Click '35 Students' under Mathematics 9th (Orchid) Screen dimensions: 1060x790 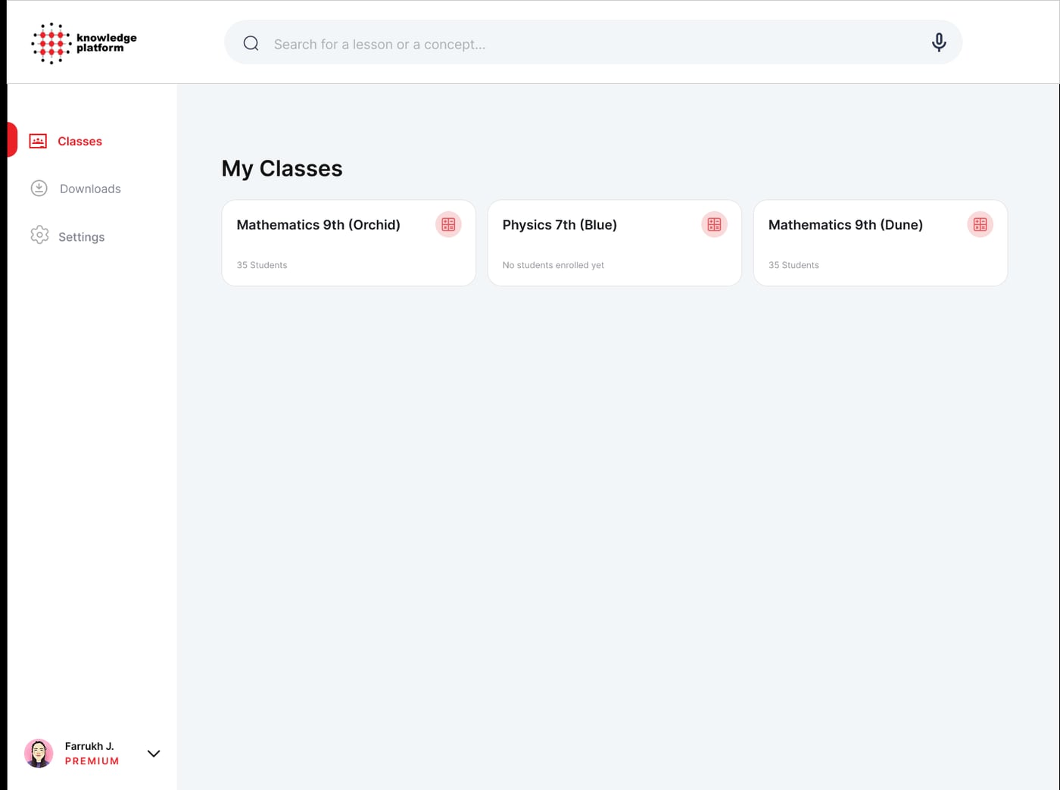(x=262, y=265)
